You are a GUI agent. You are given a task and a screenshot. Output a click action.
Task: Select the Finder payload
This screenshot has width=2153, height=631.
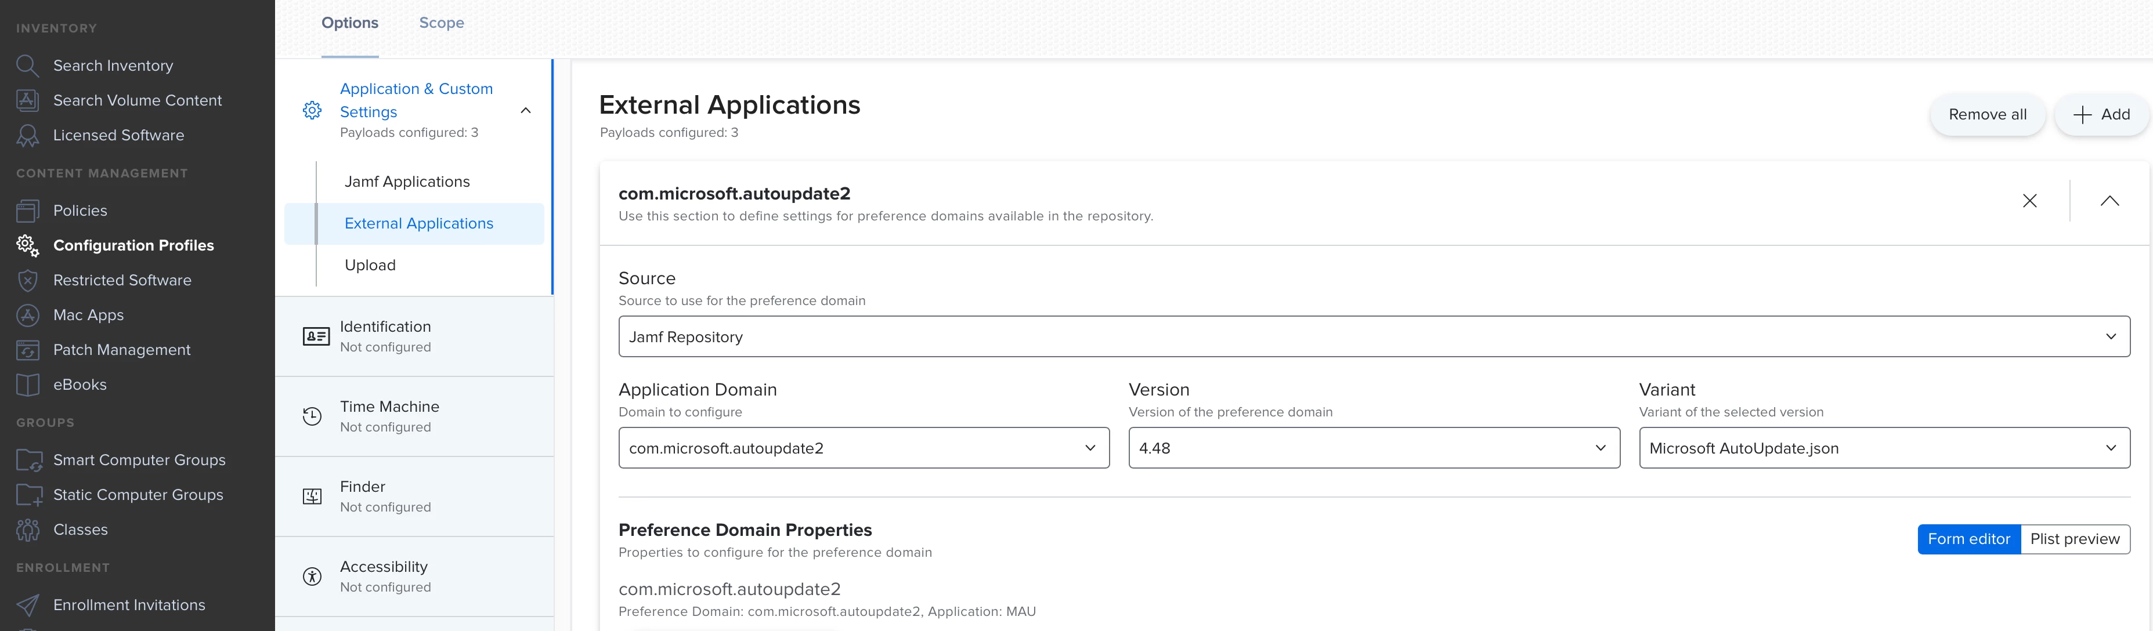click(x=414, y=496)
